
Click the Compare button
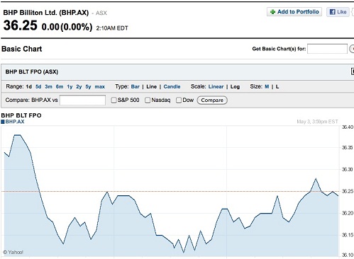(212, 100)
